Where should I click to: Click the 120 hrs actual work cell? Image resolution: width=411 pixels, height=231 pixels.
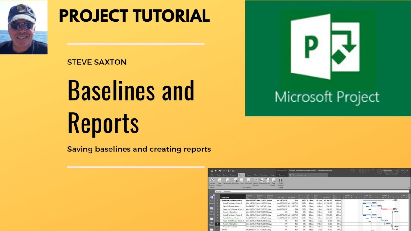(x=338, y=200)
